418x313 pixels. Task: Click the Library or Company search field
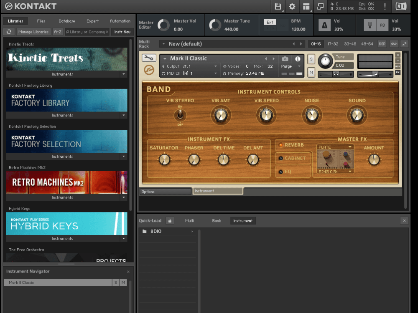[87, 32]
